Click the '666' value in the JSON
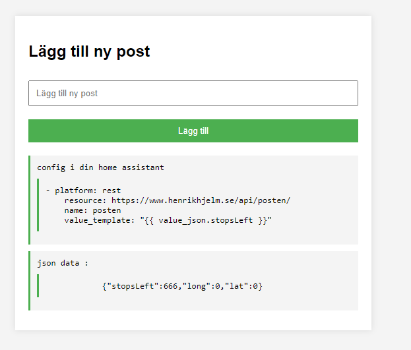 (170, 286)
